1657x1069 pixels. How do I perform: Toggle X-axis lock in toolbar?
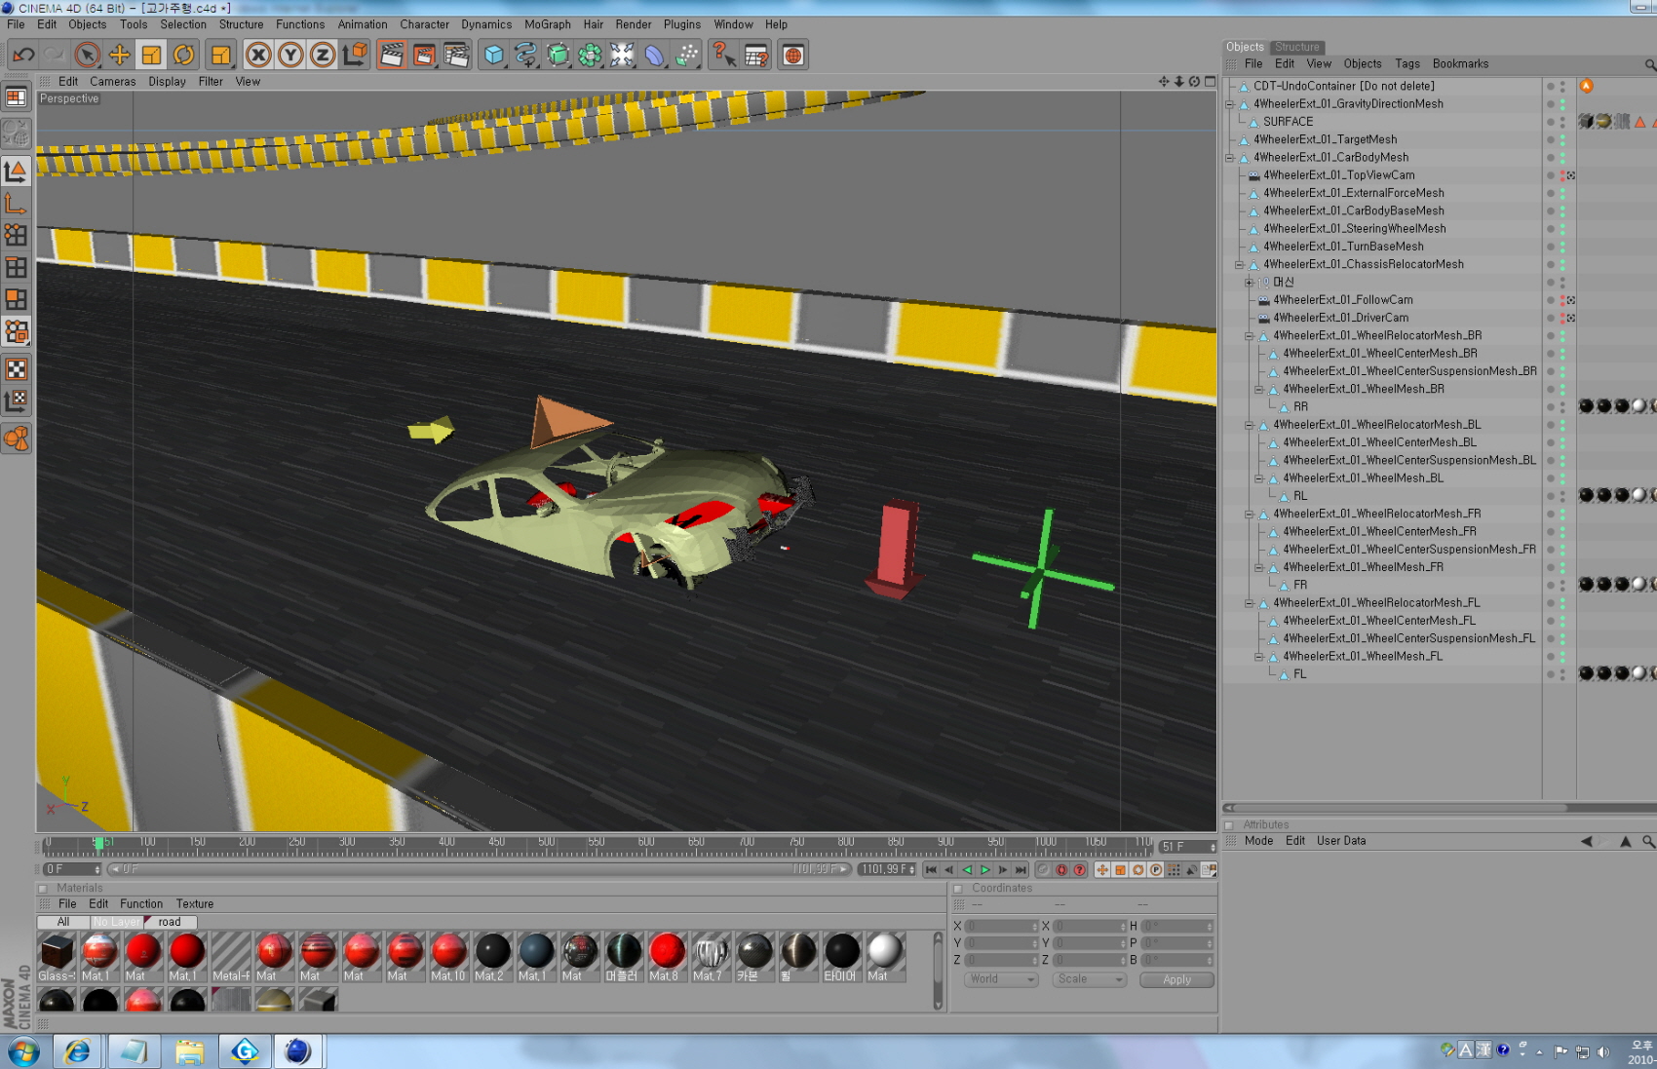(258, 56)
